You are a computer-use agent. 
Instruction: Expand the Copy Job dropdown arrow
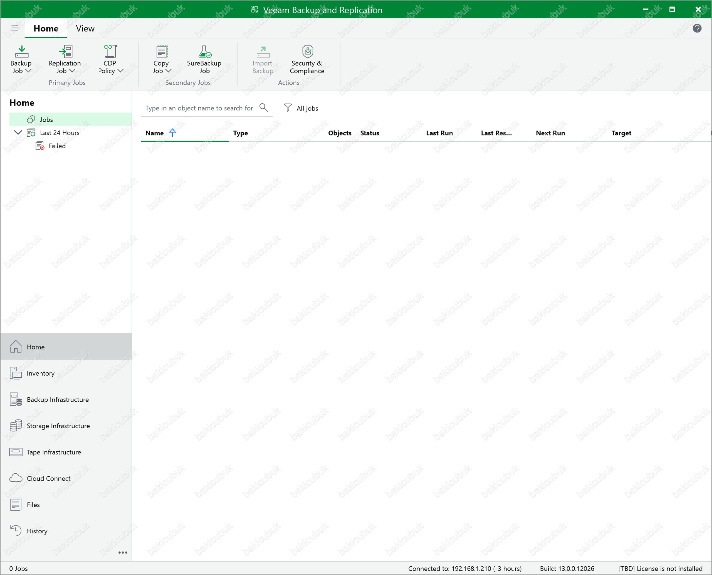coord(168,71)
